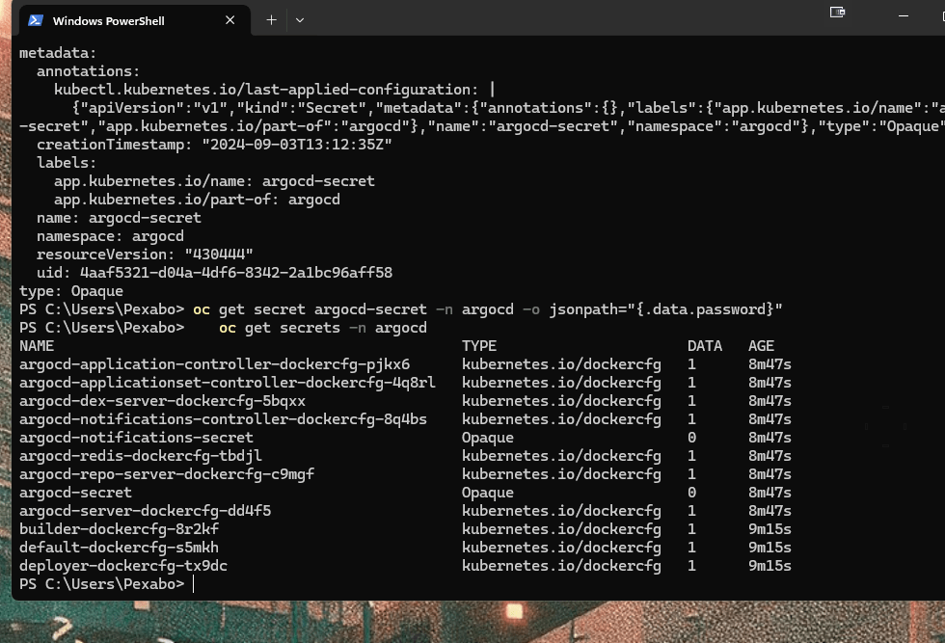Click resourceVersion value "430444"
Viewport: 945px width, 643px height.
[x=219, y=255]
